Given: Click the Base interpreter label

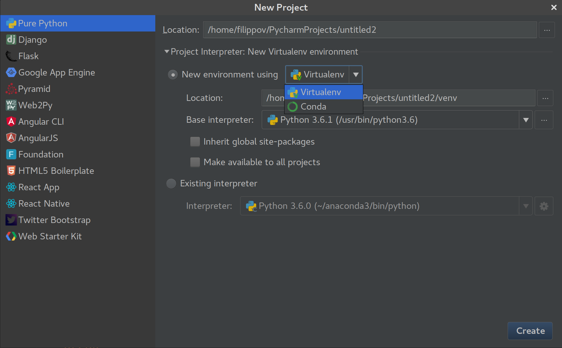Looking at the screenshot, I should [220, 120].
